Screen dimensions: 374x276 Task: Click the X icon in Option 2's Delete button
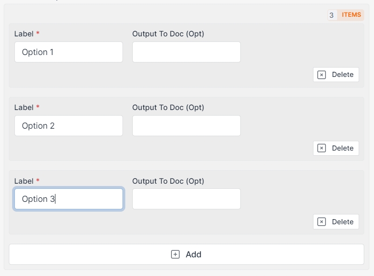click(x=321, y=148)
